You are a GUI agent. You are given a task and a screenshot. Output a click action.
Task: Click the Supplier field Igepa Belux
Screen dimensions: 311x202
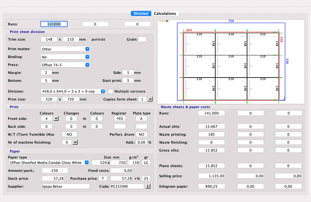coord(66,186)
